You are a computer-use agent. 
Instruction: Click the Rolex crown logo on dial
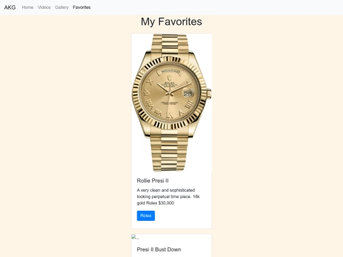click(169, 78)
